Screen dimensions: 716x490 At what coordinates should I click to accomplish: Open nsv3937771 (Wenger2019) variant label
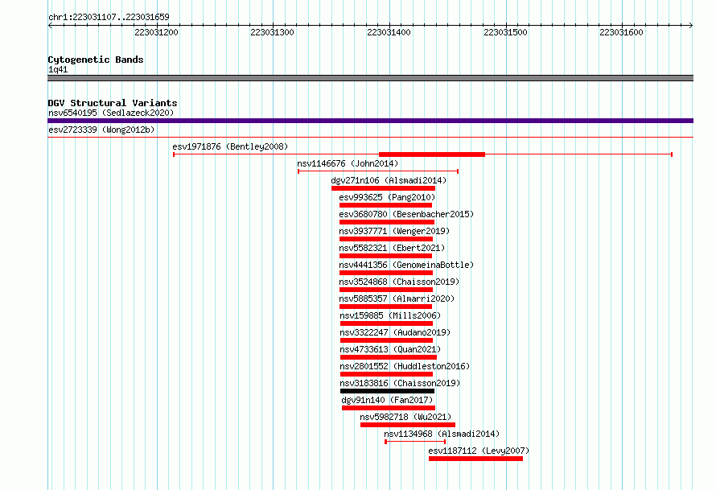click(394, 231)
